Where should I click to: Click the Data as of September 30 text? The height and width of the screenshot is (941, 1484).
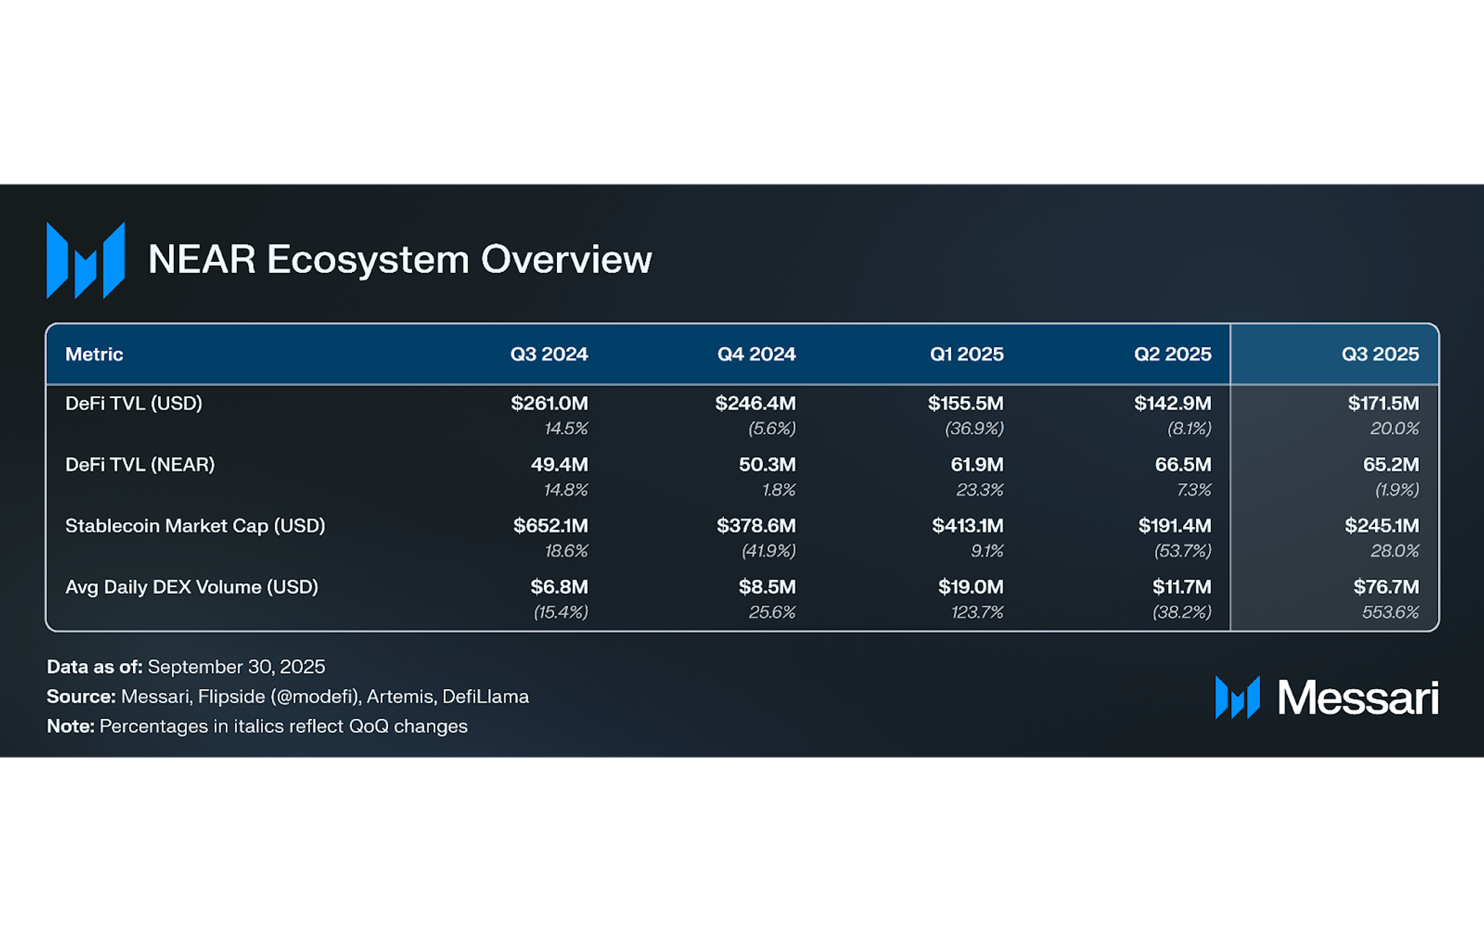pyautogui.click(x=186, y=667)
